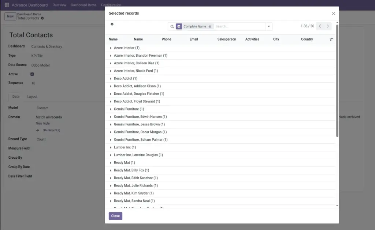Click the New button

tap(10, 16)
